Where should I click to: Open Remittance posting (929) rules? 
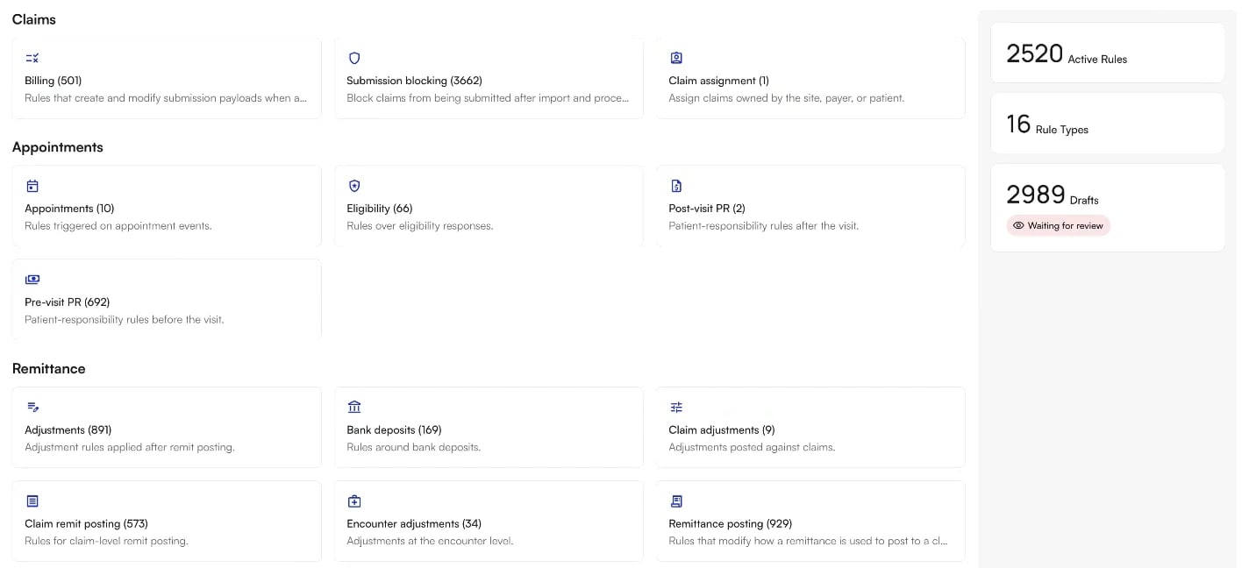810,521
